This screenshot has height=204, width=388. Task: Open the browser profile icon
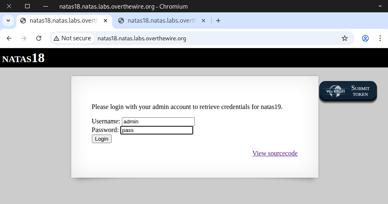365,38
